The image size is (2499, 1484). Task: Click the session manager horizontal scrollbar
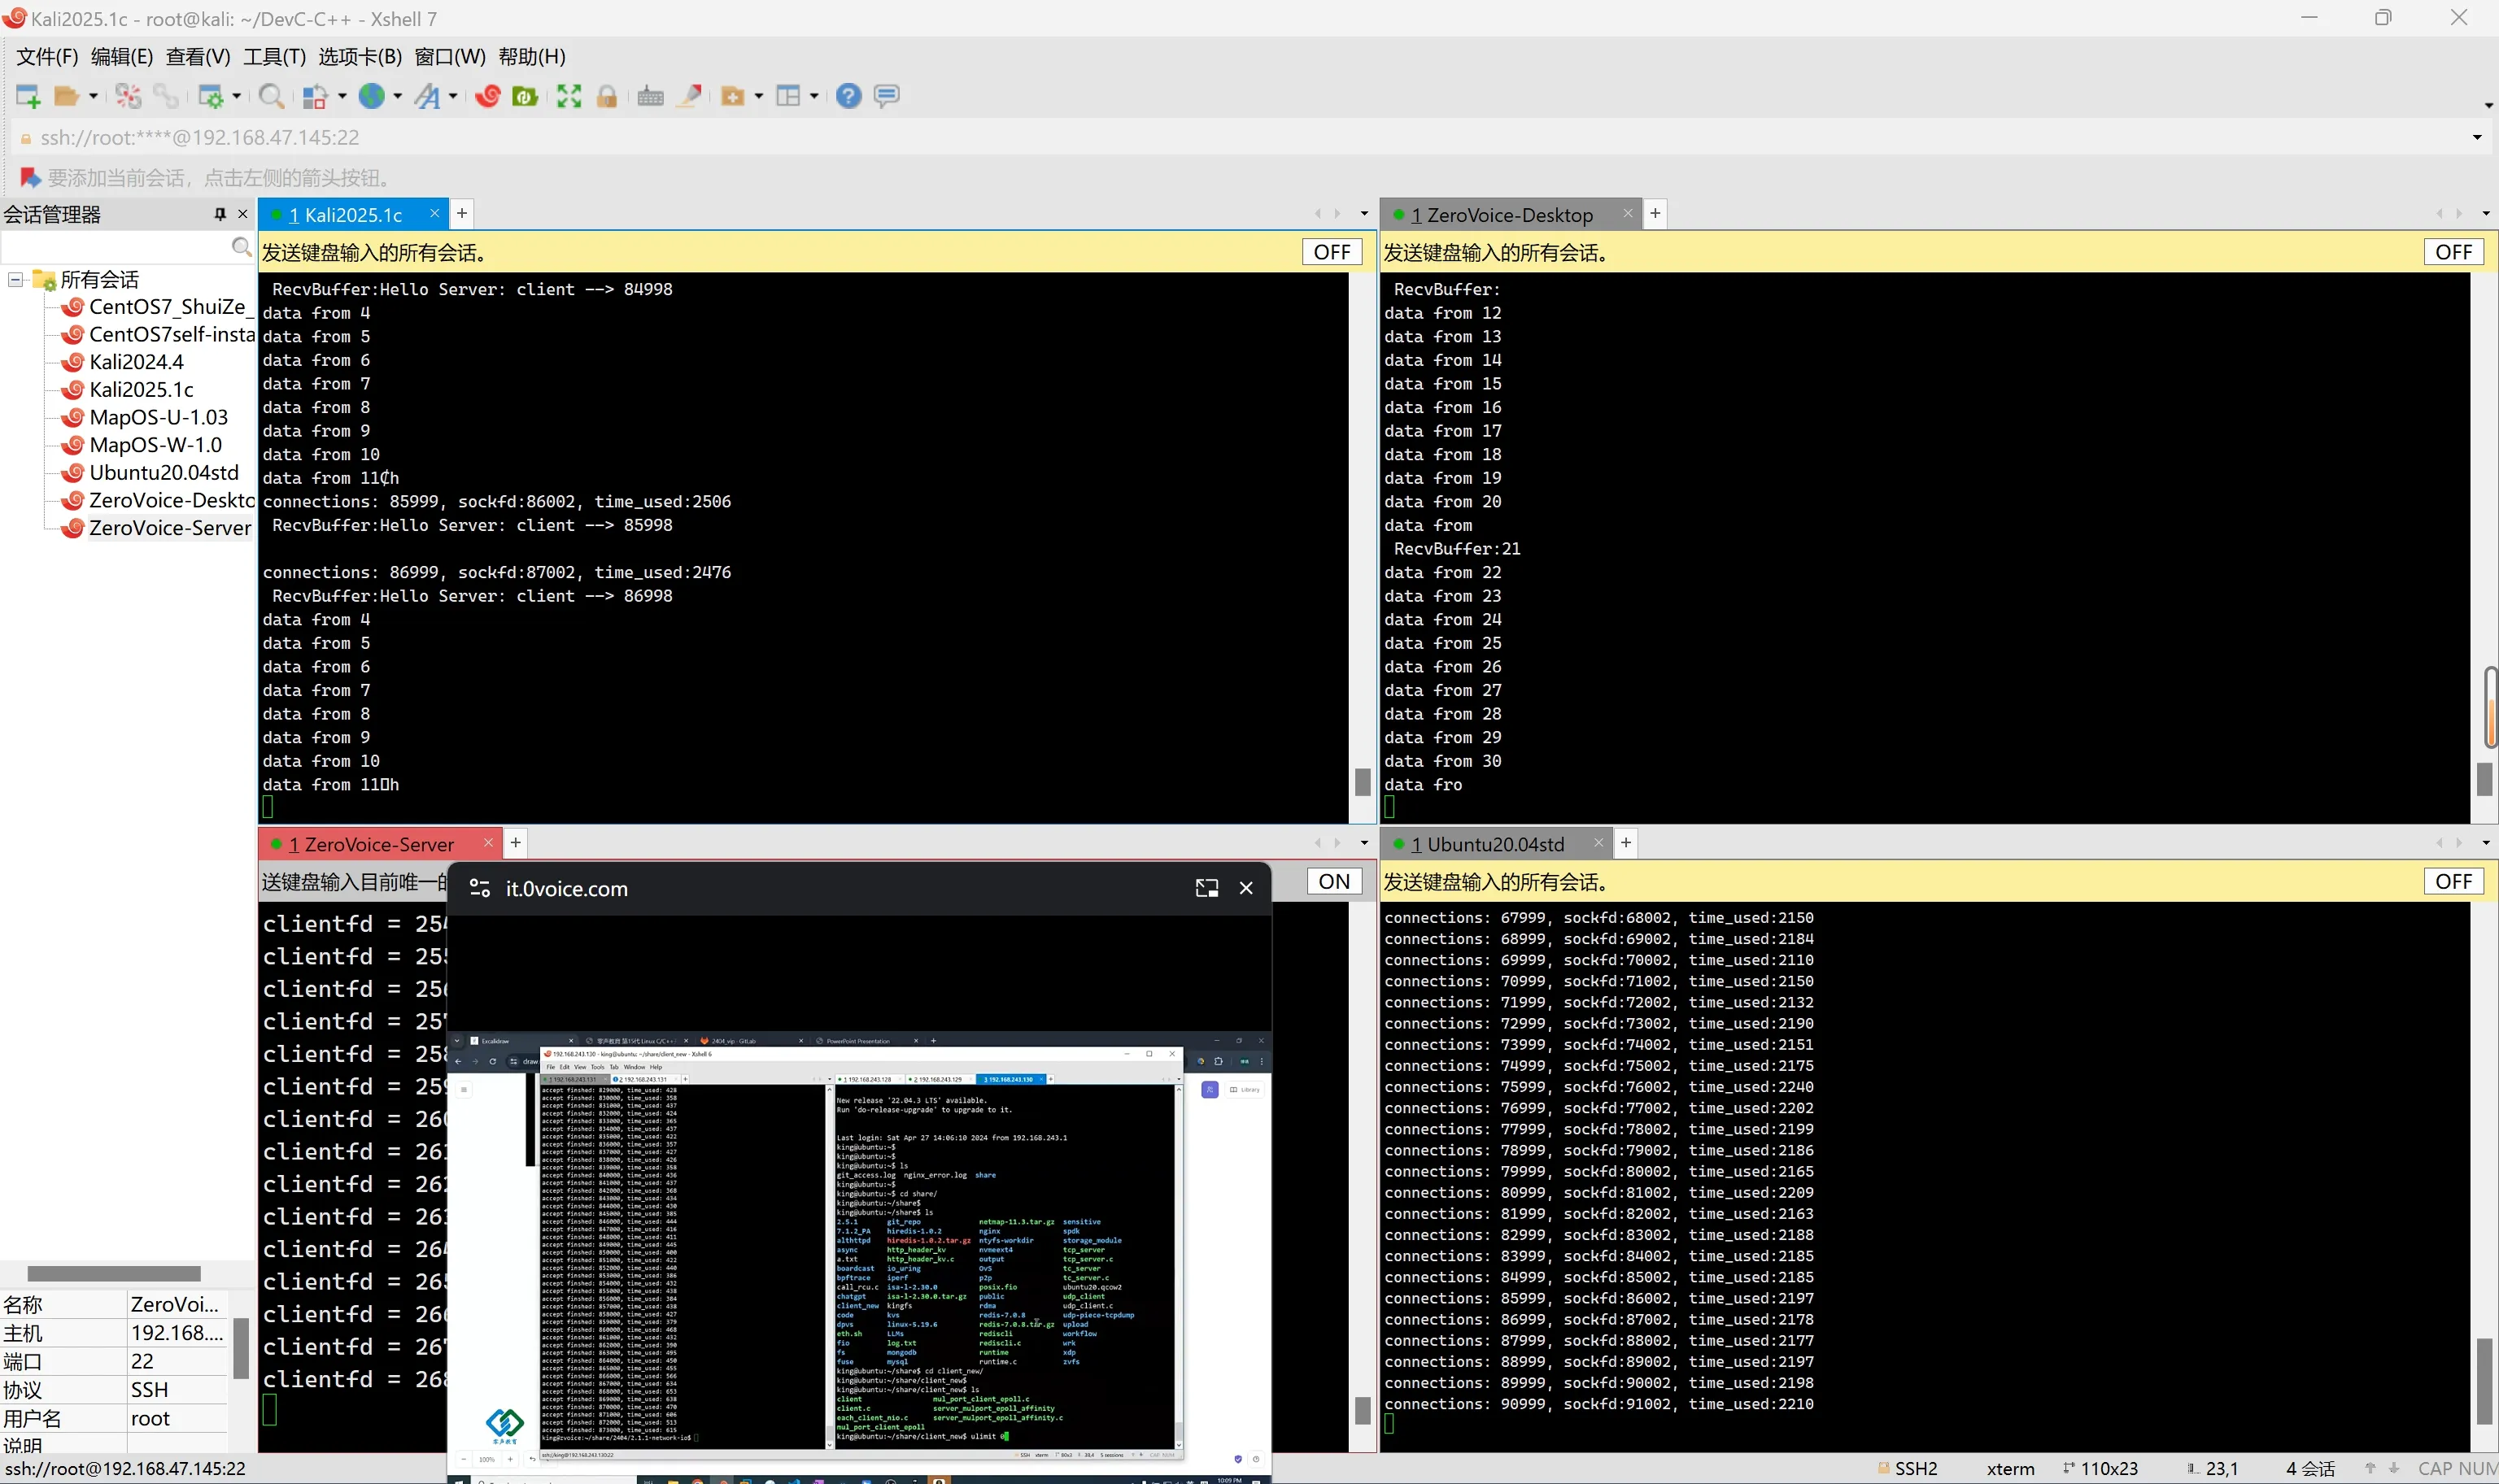(x=114, y=1273)
